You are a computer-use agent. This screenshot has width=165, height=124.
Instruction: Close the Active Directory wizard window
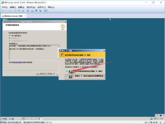[x=65, y=22]
